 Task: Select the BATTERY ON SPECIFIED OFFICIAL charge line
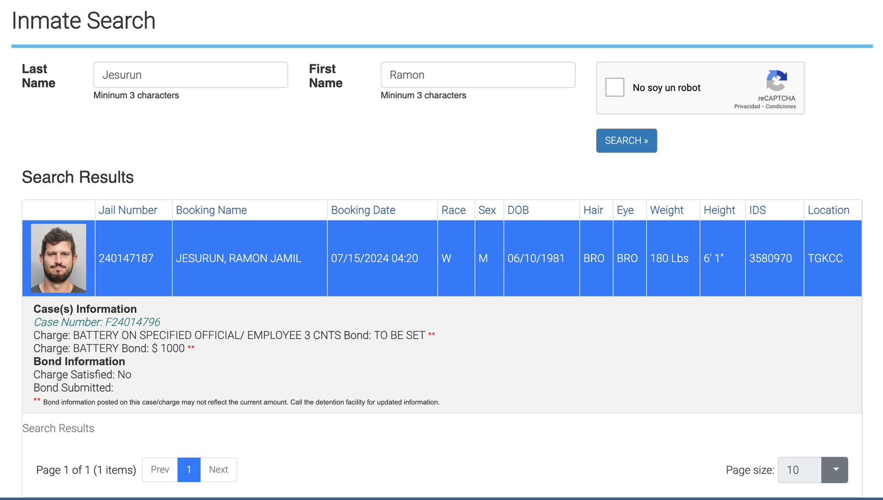click(235, 336)
